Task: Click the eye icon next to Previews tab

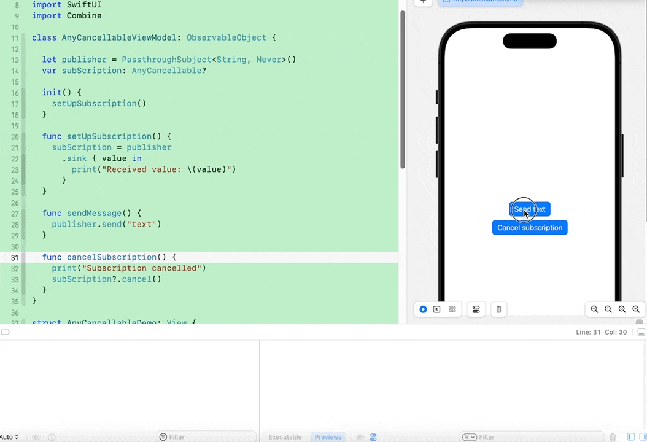Action: [x=360, y=437]
